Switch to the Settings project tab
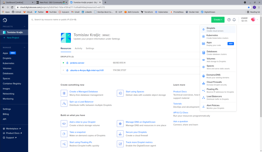 pyautogui.click(x=90, y=48)
